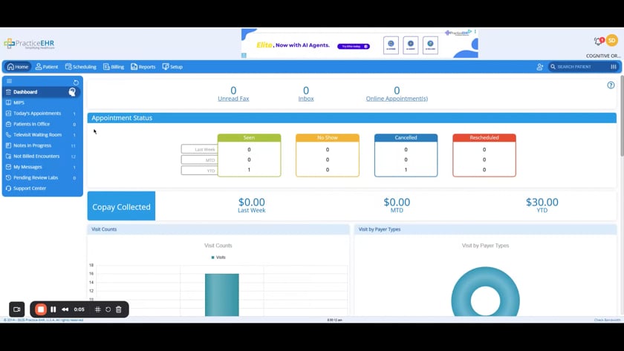Restart the recording with the circular arrow
The height and width of the screenshot is (351, 624).
click(x=108, y=309)
